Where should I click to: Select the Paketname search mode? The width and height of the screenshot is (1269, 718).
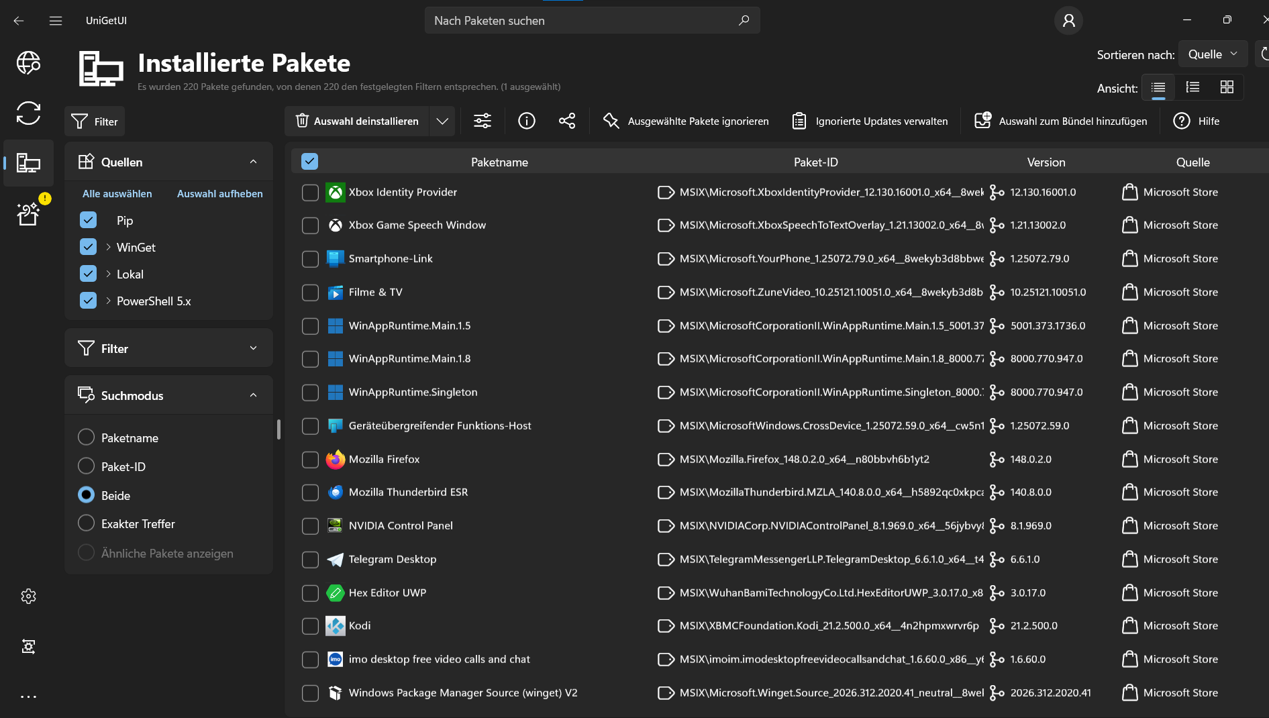click(x=87, y=438)
